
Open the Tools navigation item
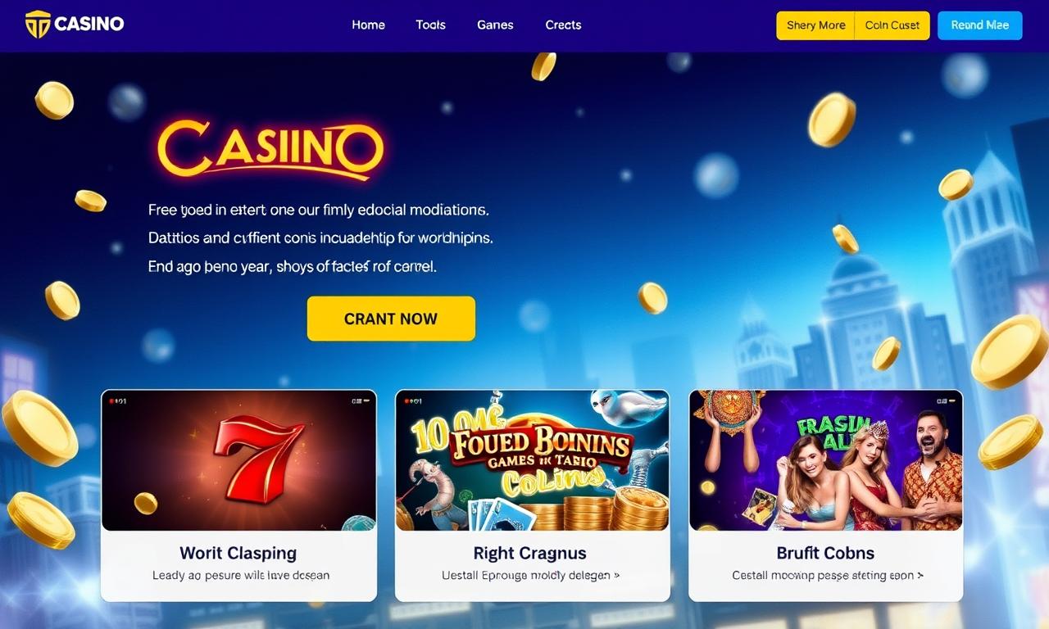pyautogui.click(x=430, y=25)
